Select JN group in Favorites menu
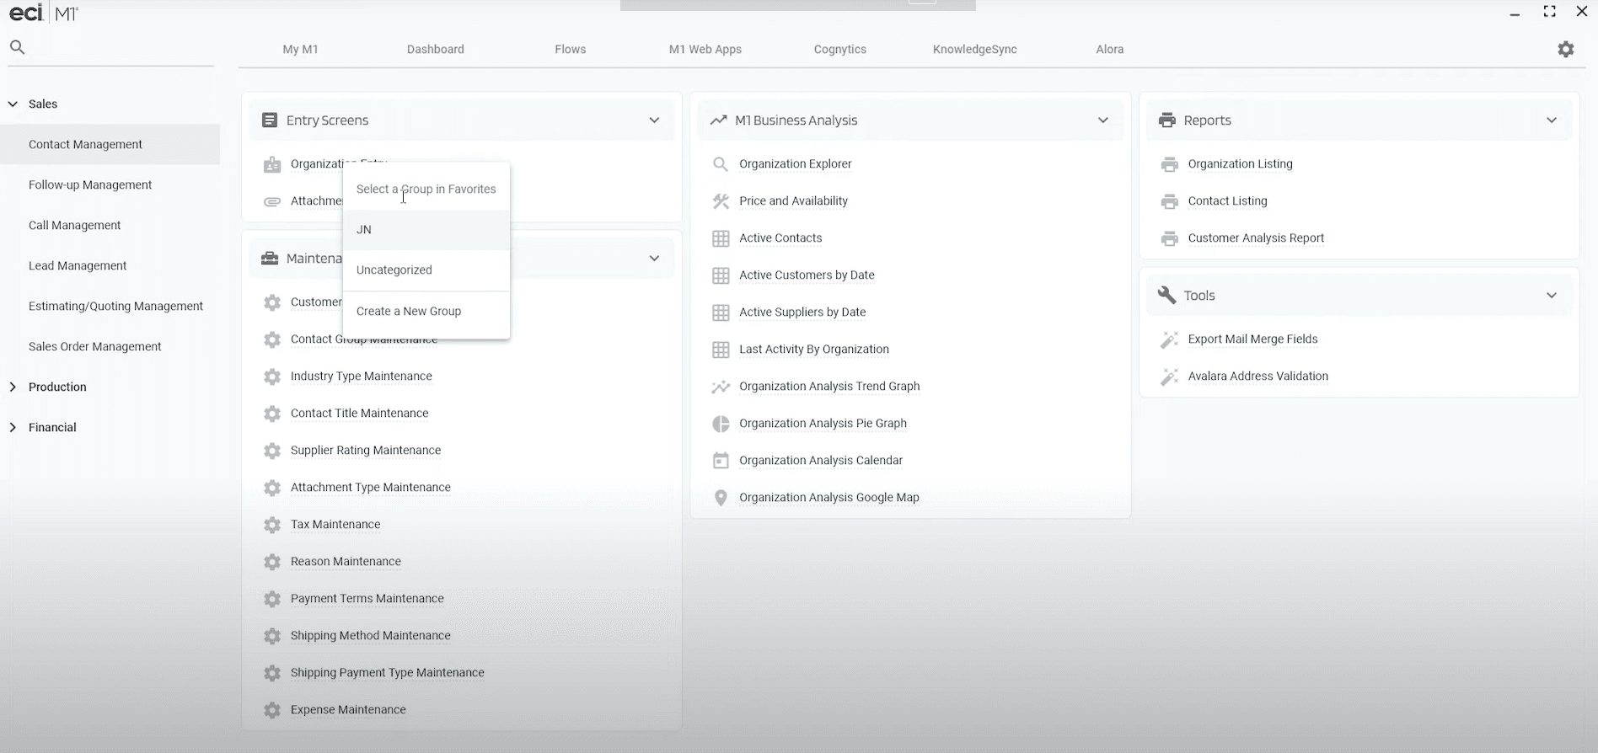The image size is (1598, 753). pyautogui.click(x=426, y=230)
